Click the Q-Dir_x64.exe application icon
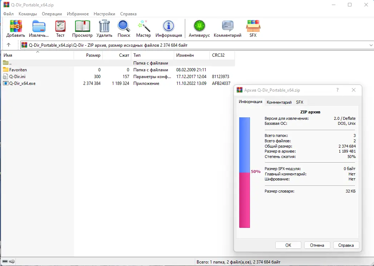The height and width of the screenshot is (266, 374). [x=5, y=83]
